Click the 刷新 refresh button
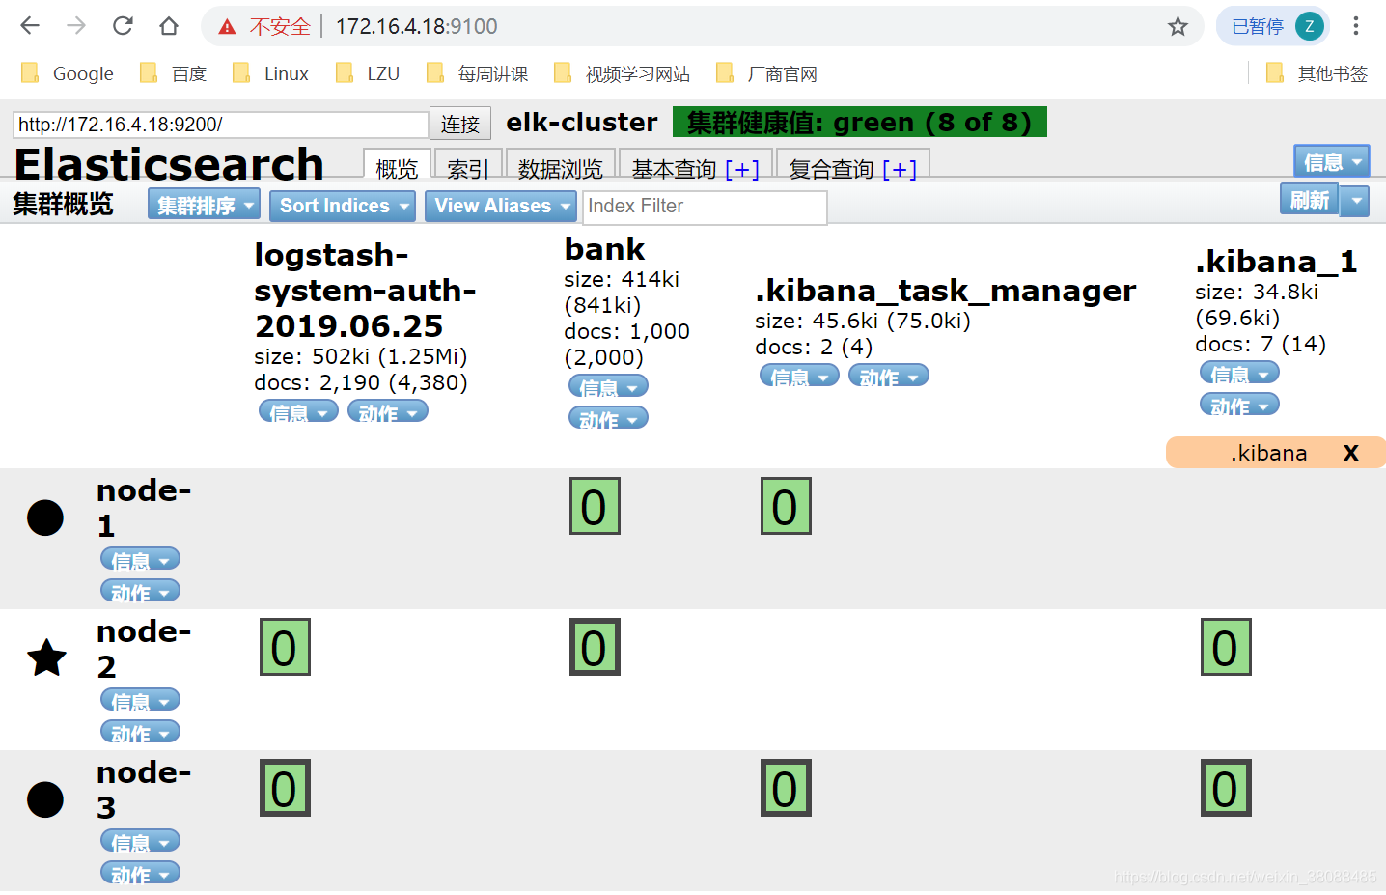The height and width of the screenshot is (895, 1386). click(1310, 200)
